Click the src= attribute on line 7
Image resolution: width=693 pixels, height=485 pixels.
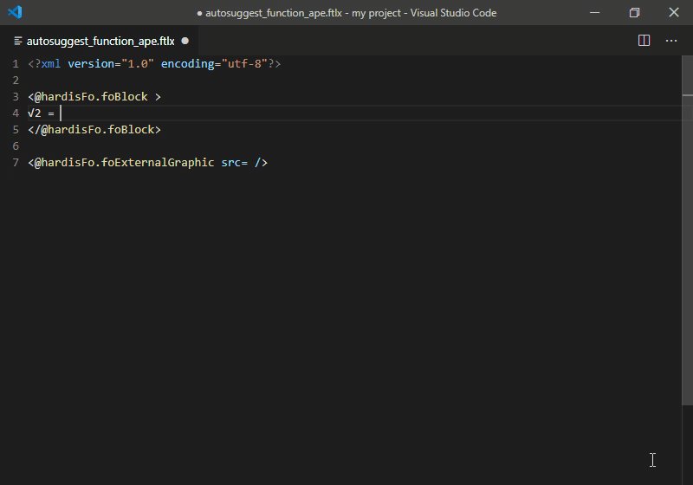click(x=234, y=163)
